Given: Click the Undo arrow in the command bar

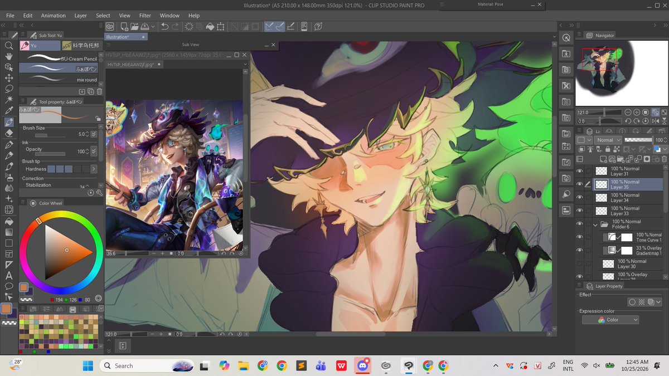Looking at the screenshot, I should (164, 26).
